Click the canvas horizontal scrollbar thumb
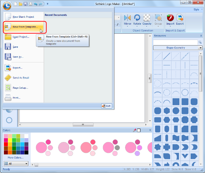This screenshot has height=173, width=205. pos(83,125)
